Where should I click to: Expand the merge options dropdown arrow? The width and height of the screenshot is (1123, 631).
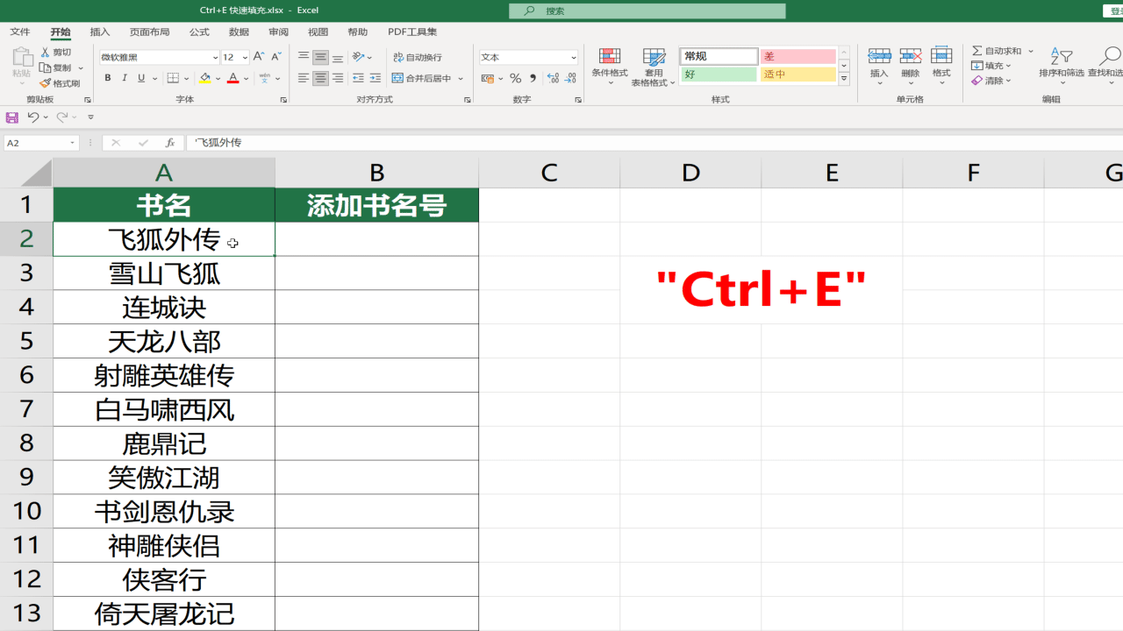[x=461, y=78]
